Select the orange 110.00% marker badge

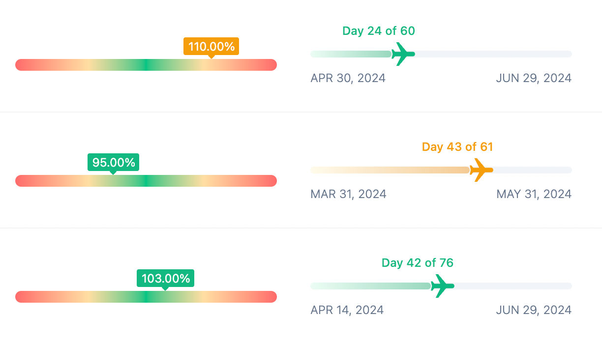click(x=211, y=47)
